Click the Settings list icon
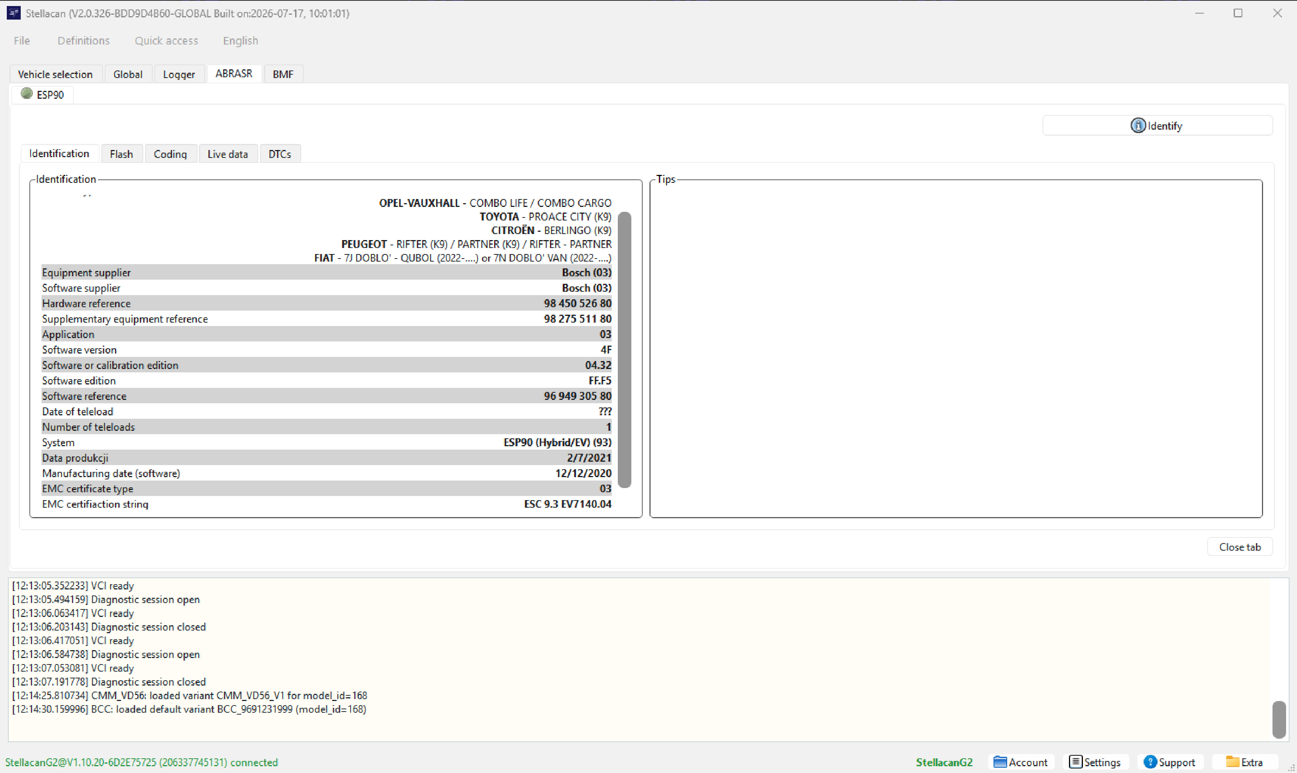This screenshot has height=773, width=1297. 1076,762
